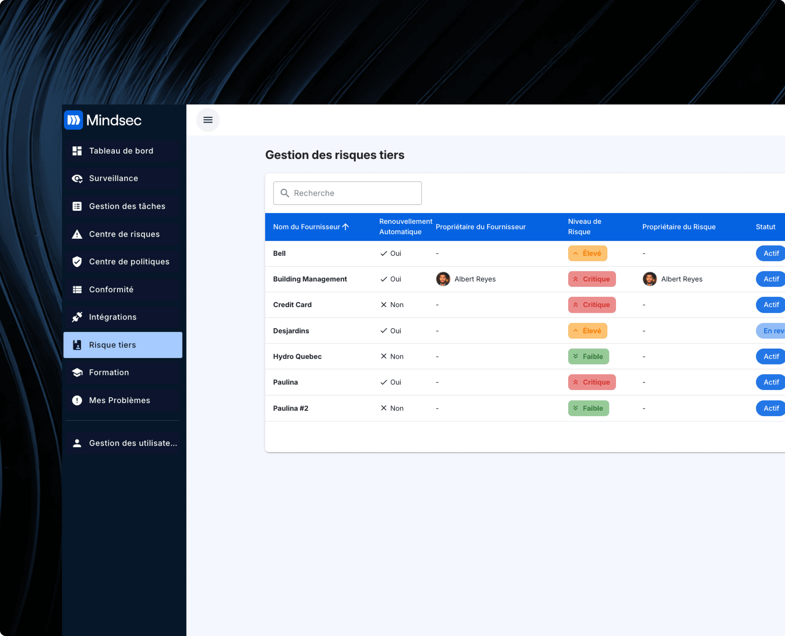Open Conformité menu item
This screenshot has height=636, width=785.
tap(111, 289)
